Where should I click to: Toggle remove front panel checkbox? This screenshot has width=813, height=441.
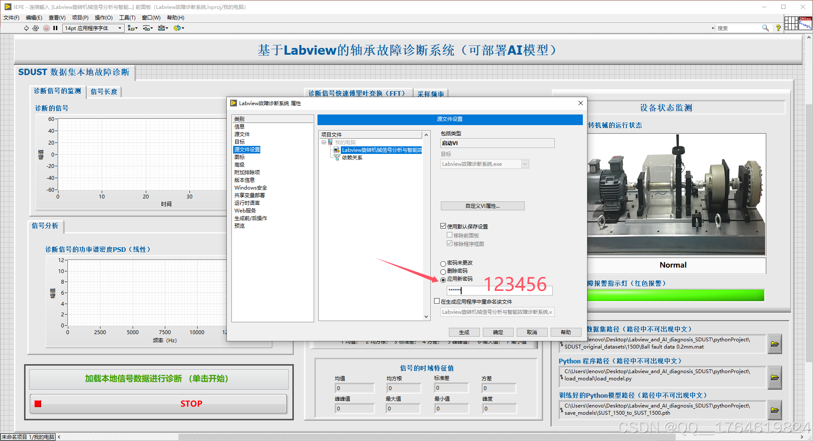(x=450, y=235)
